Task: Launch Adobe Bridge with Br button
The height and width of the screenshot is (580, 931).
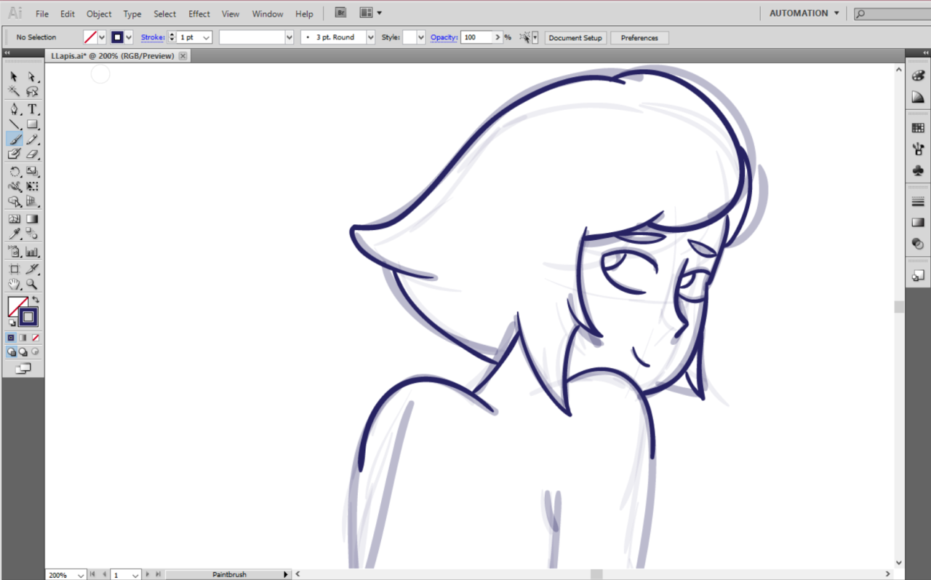Action: tap(340, 13)
